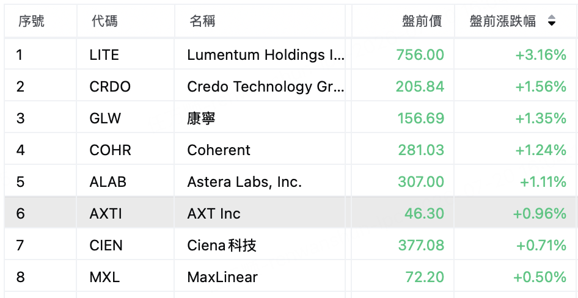
Task: Select Astera Labs, Inc. name
Action: [244, 182]
